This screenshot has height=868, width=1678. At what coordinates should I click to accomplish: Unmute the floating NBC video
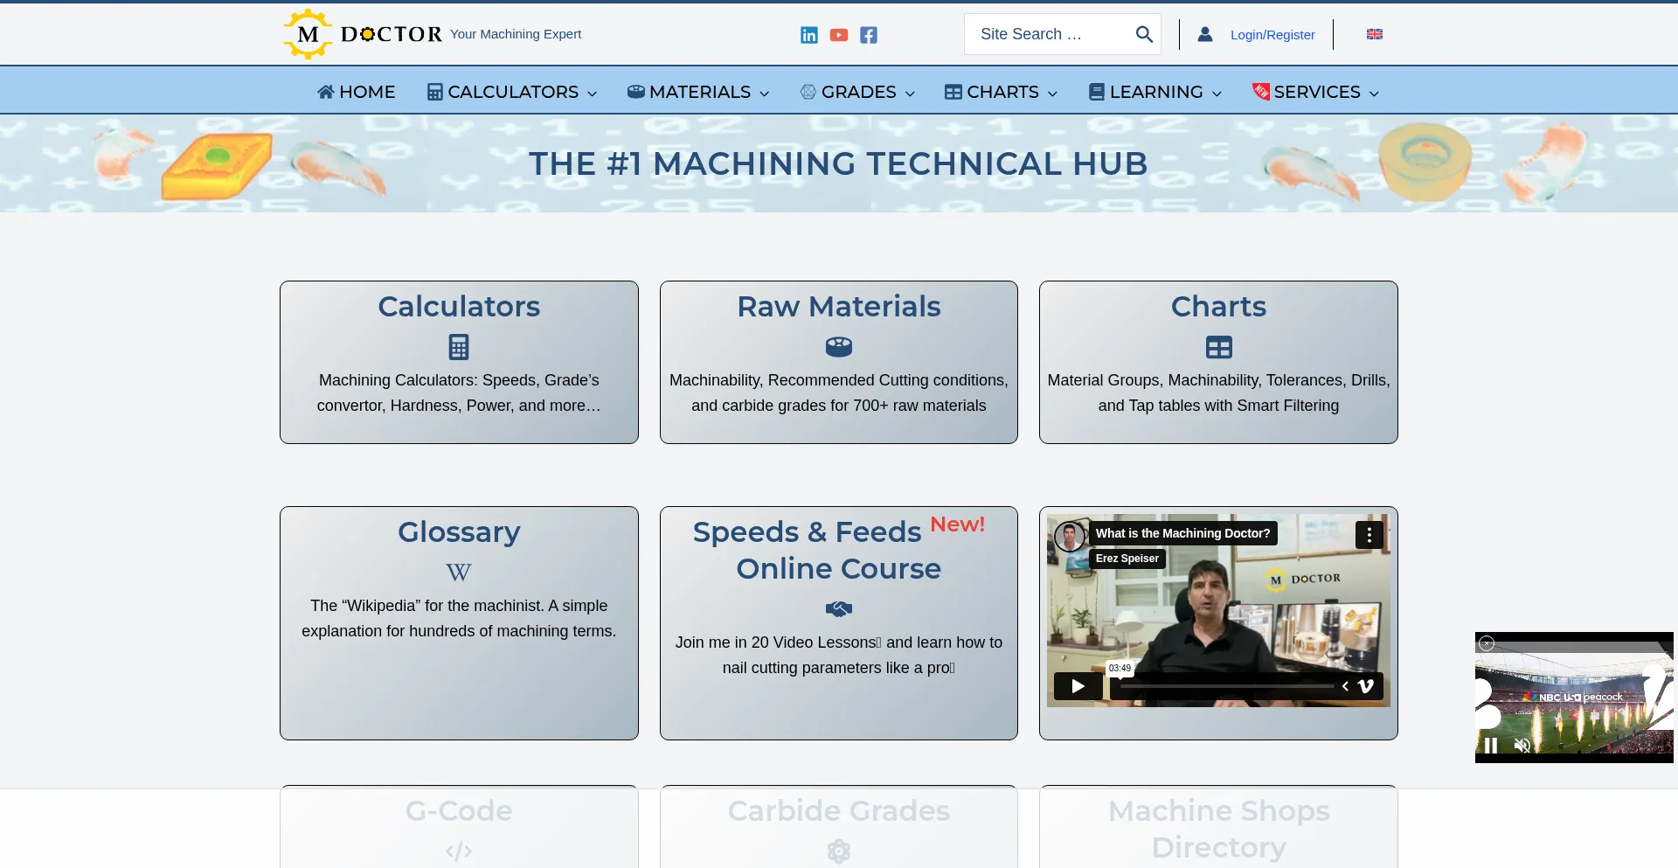(x=1523, y=746)
